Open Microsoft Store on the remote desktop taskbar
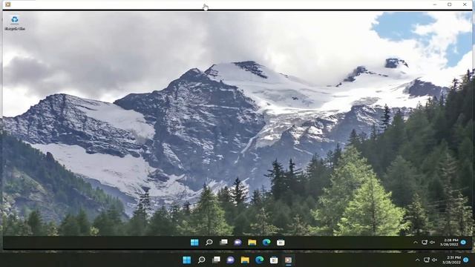Screen dimensions: 475x267 [x=281, y=243]
